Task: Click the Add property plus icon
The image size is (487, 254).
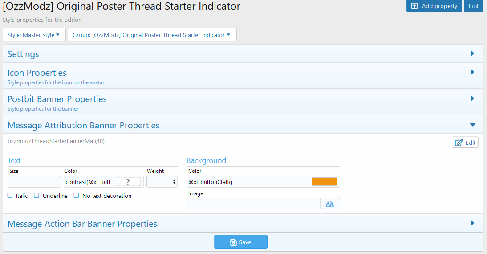Action: pyautogui.click(x=414, y=6)
